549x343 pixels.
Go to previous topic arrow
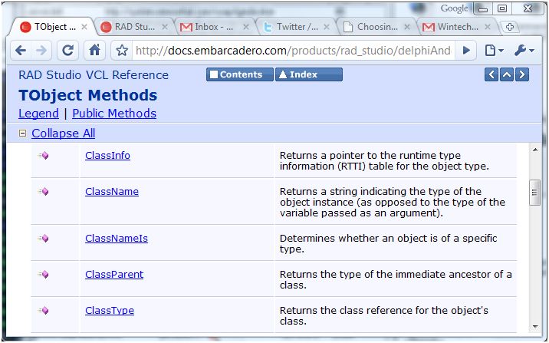(491, 74)
